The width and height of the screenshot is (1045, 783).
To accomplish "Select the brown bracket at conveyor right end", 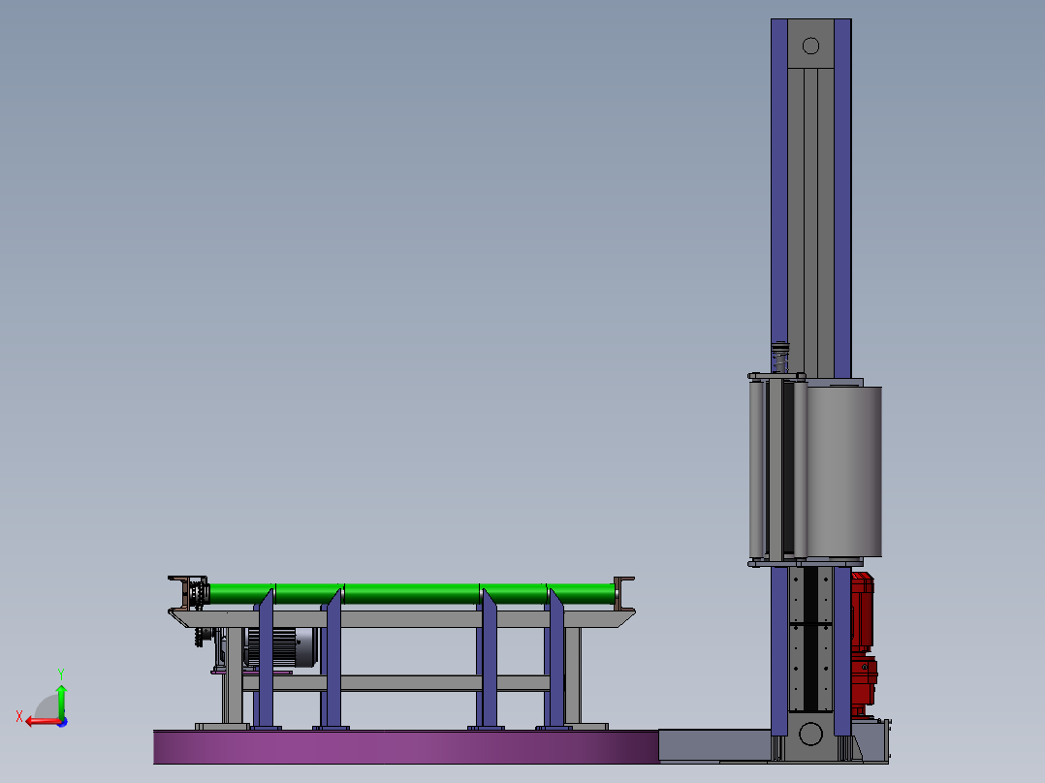I will pyautogui.click(x=623, y=594).
